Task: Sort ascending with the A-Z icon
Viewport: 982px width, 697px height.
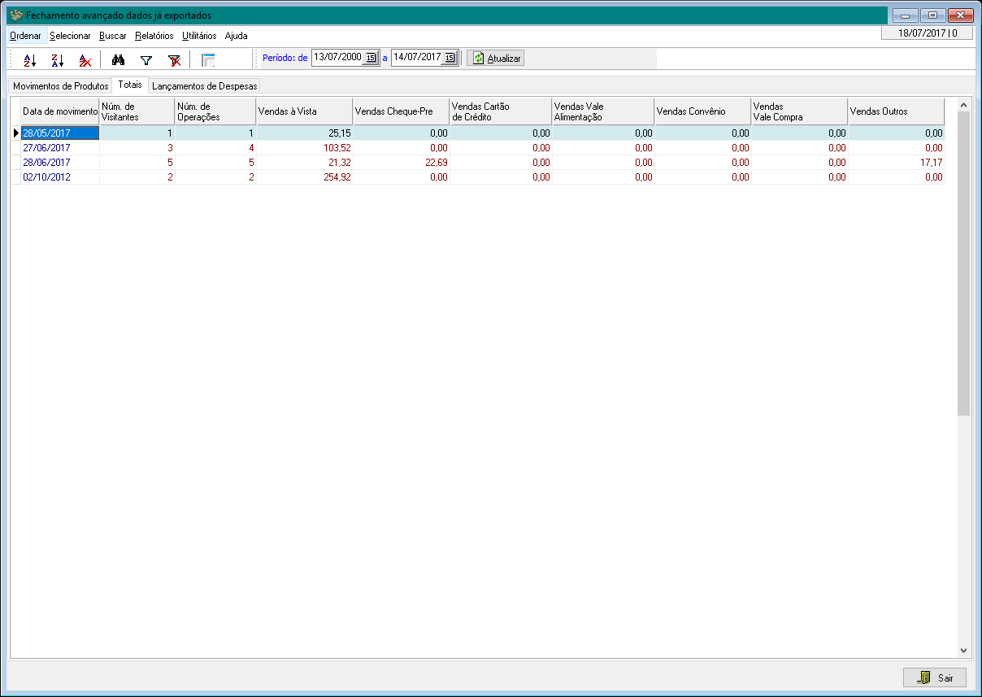Action: [30, 59]
